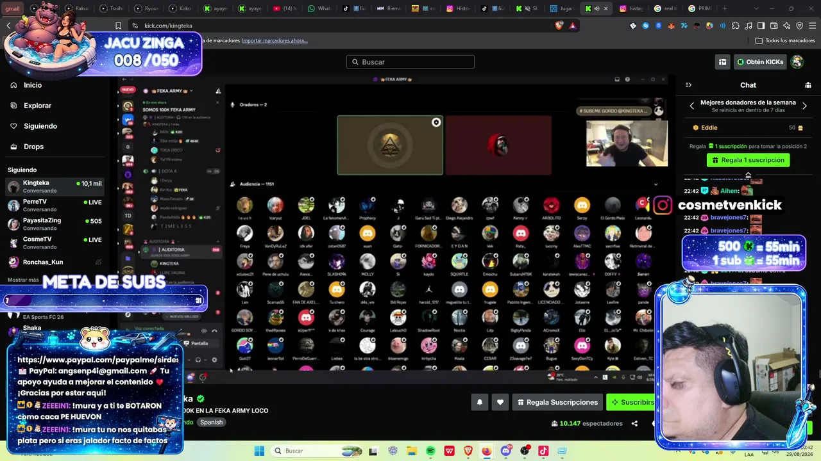Close the active Kick tab
Viewport: 821px width, 461px height.
tap(605, 8)
